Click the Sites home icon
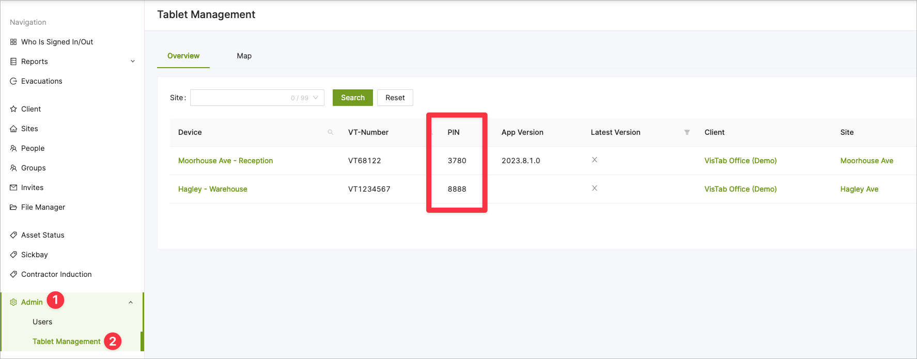The width and height of the screenshot is (917, 359). (13, 129)
